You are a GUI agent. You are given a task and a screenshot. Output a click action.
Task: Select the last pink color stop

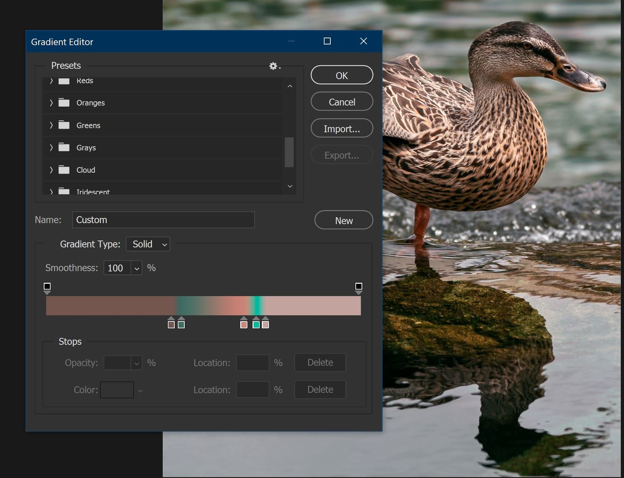[265, 324]
